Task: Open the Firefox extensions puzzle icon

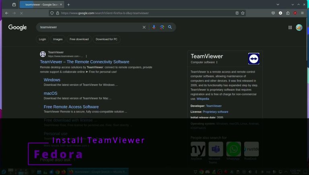Action: [288, 13]
